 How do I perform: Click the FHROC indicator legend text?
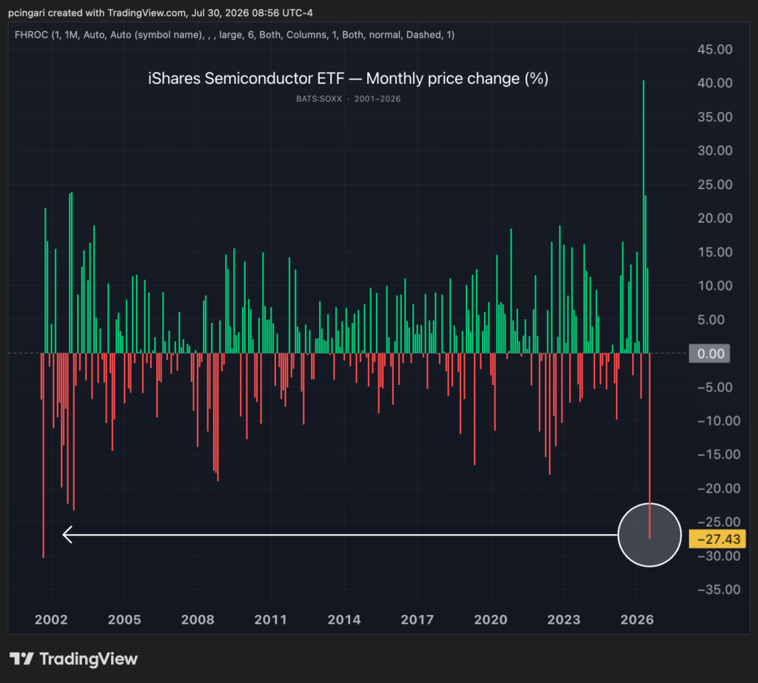pyautogui.click(x=235, y=35)
